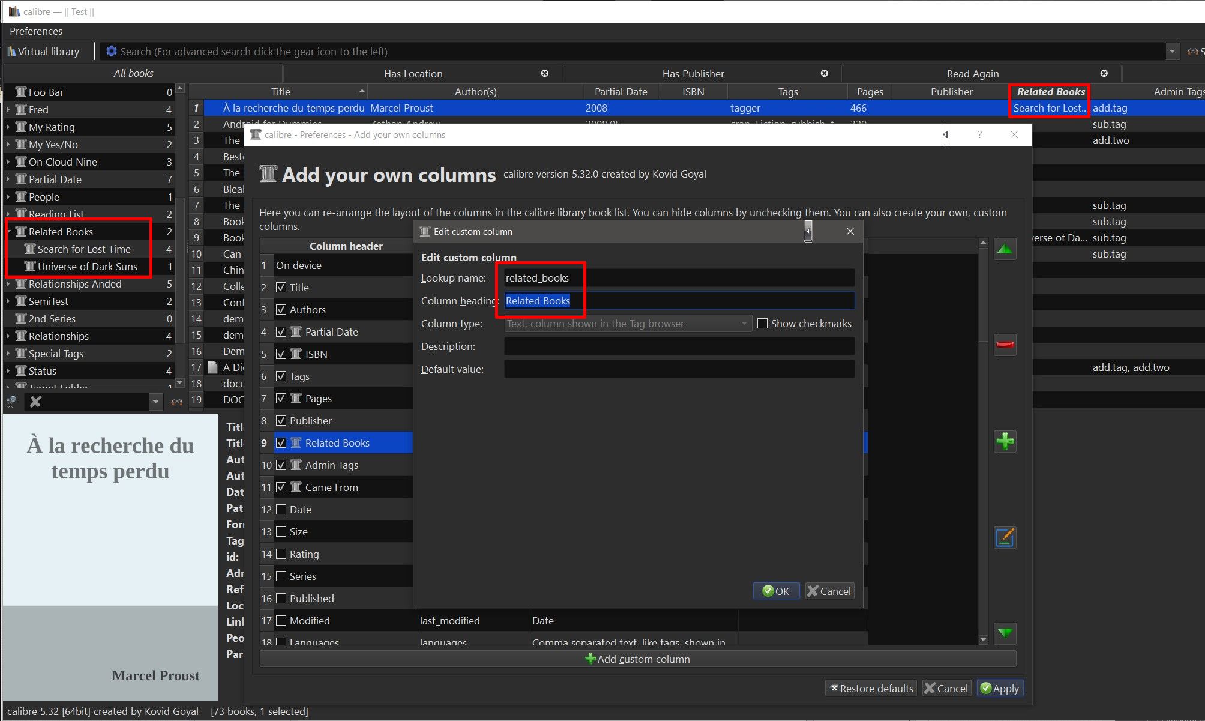Image resolution: width=1205 pixels, height=721 pixels.
Task: Click the Description input field
Action: point(679,346)
